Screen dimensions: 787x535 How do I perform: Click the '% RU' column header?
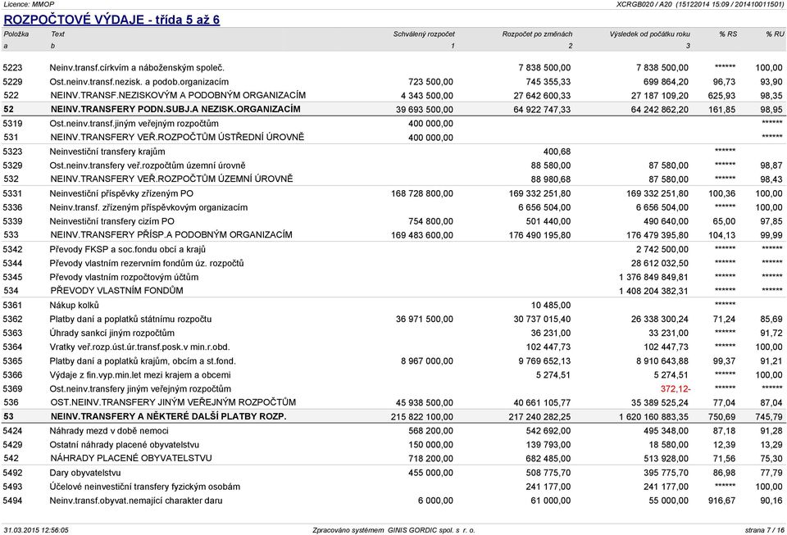pyautogui.click(x=775, y=34)
